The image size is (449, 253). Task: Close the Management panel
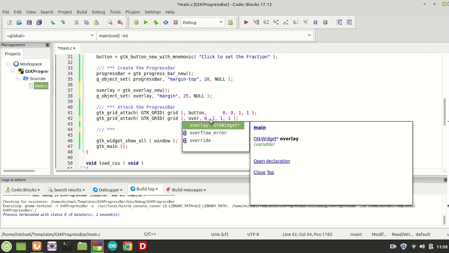pyautogui.click(x=47, y=45)
